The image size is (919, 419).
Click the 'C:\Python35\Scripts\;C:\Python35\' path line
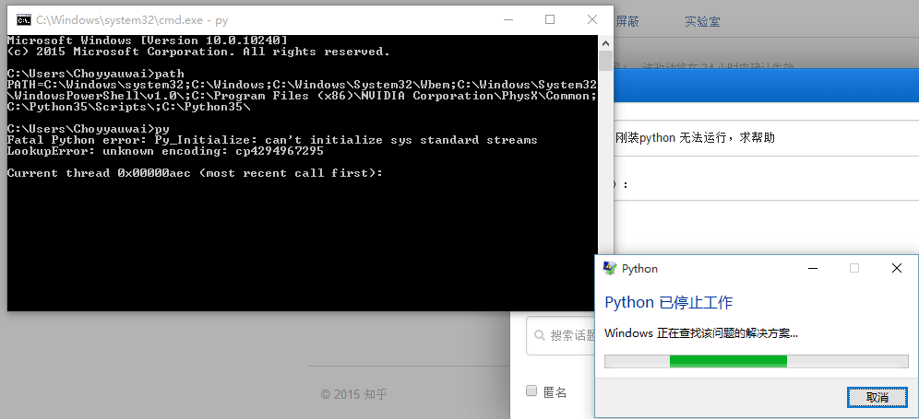(129, 107)
